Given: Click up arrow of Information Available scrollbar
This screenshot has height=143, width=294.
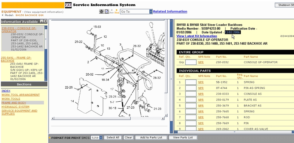Looking at the screenshot, I should click(x=46, y=27).
